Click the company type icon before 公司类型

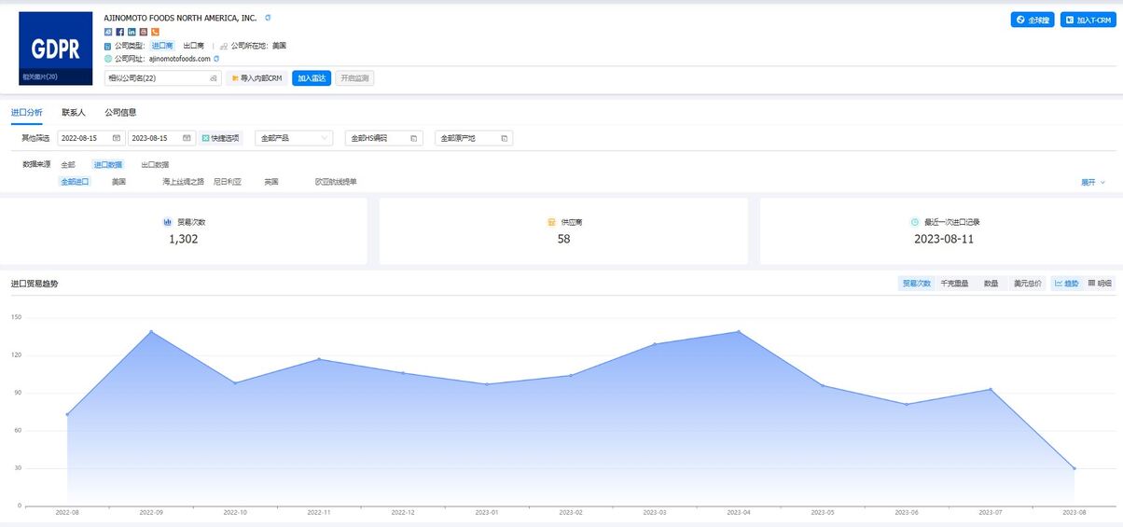point(108,46)
